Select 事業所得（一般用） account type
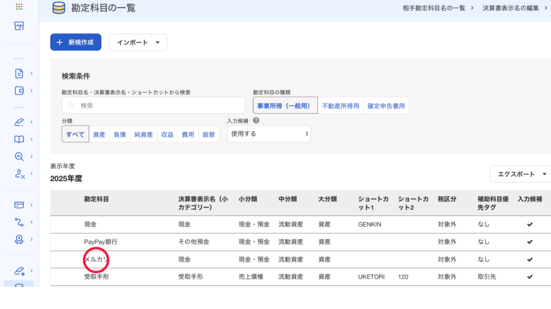This screenshot has height=309, width=551. click(x=285, y=106)
